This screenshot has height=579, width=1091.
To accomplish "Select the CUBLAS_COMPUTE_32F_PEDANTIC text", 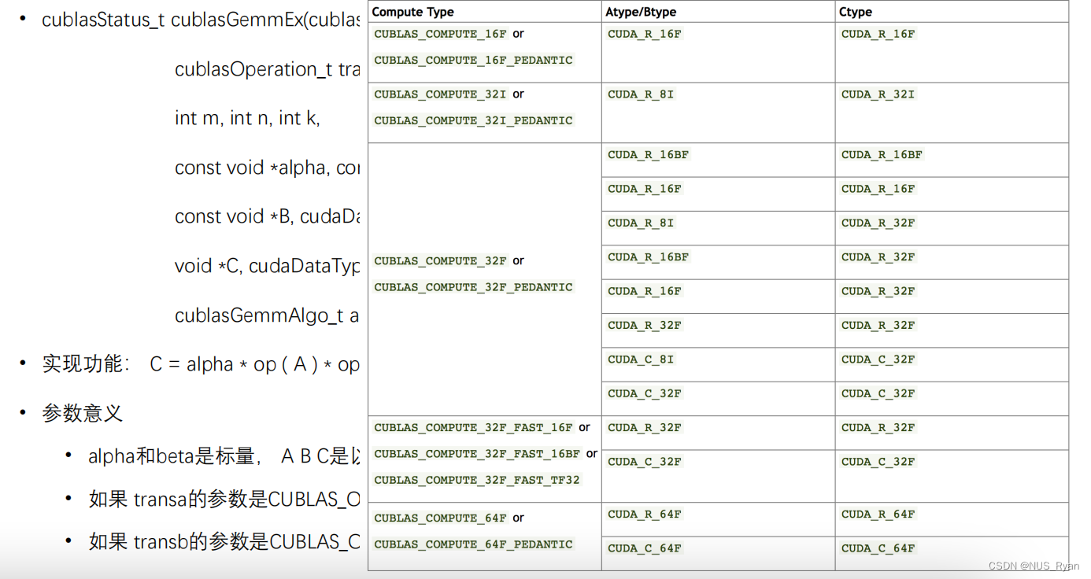I will (473, 287).
